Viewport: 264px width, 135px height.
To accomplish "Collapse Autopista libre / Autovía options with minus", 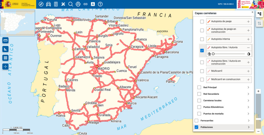I will [x=248, y=48].
